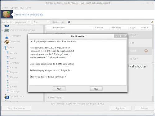Click the Autre subcategory icon
The height and width of the screenshot is (116, 155).
8,58
